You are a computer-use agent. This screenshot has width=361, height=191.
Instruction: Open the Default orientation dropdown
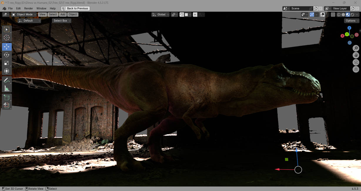tap(29, 21)
